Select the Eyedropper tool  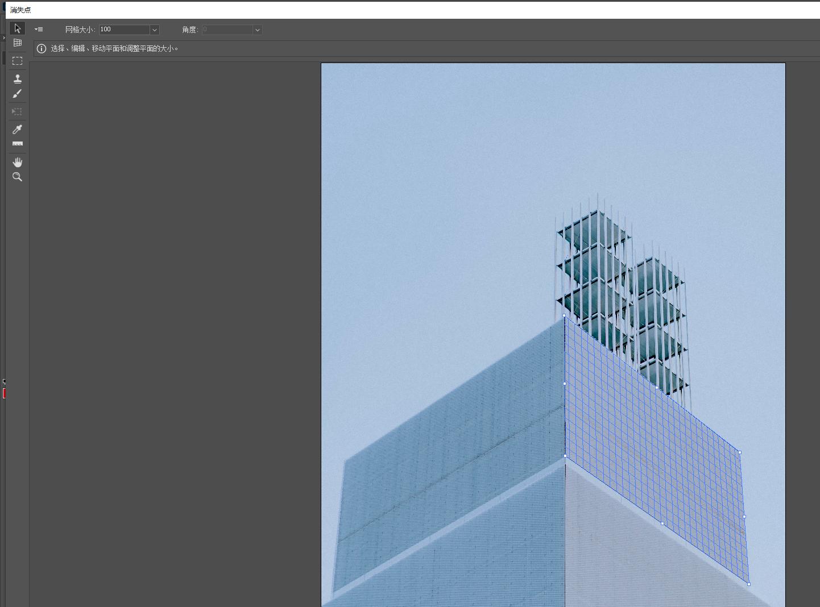pos(17,130)
